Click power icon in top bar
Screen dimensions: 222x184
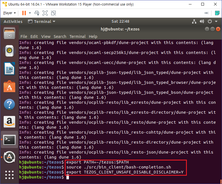tap(210, 22)
